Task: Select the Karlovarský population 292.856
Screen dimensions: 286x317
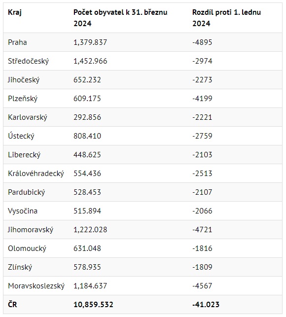Action: pyautogui.click(x=87, y=117)
